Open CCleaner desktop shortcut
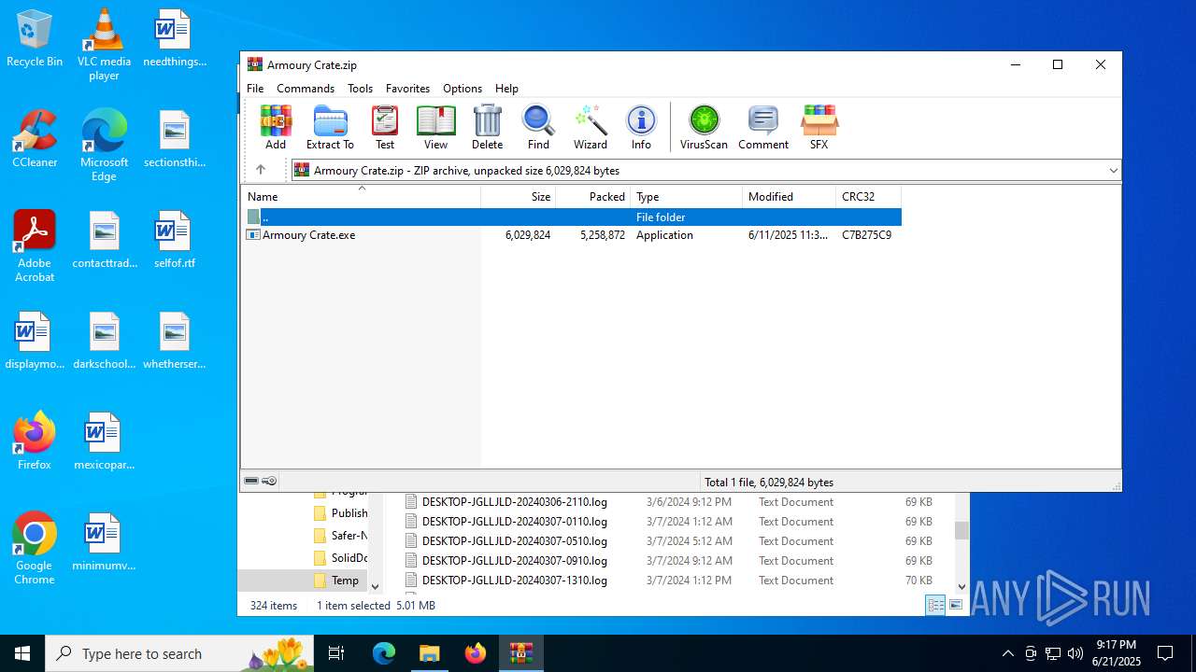 pyautogui.click(x=35, y=139)
